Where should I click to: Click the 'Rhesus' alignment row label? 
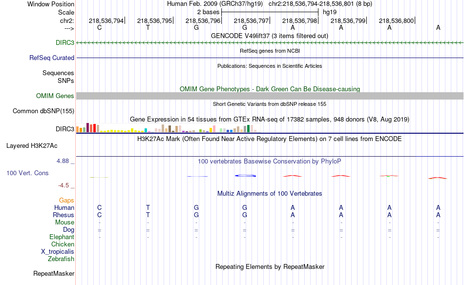[63, 215]
